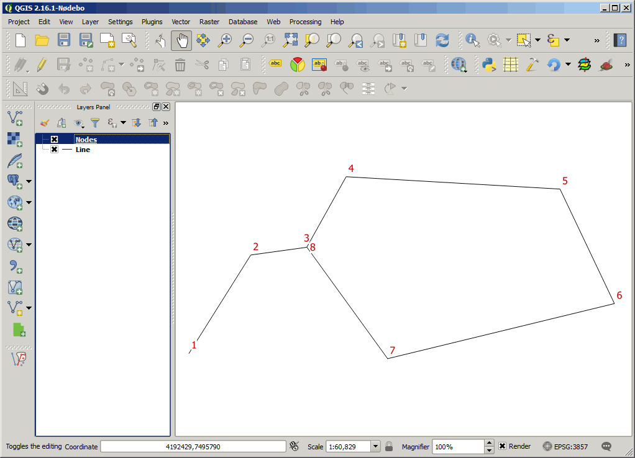Open the Scale dropdown list
This screenshot has width=635, height=458.
point(375,446)
